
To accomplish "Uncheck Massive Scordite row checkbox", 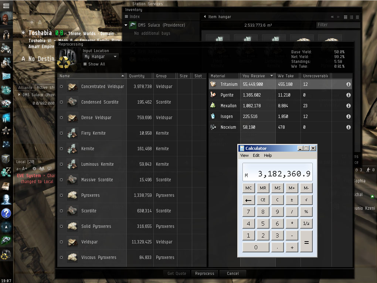I will click(61, 180).
